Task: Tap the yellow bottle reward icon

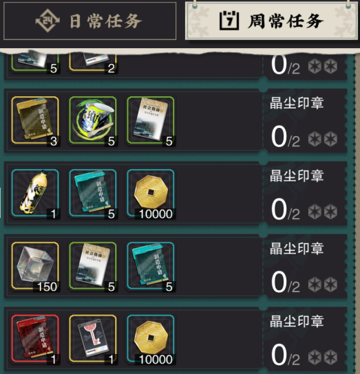Action: pos(35,193)
